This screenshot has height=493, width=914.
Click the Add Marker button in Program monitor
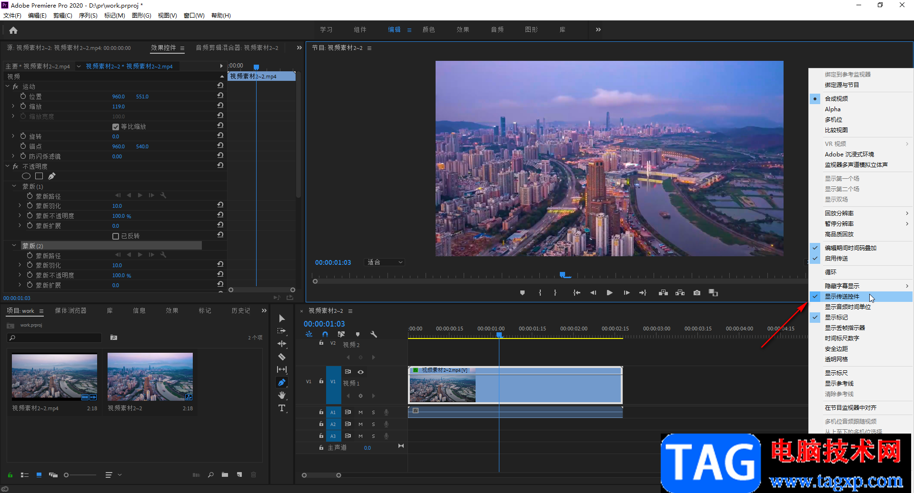coord(522,293)
